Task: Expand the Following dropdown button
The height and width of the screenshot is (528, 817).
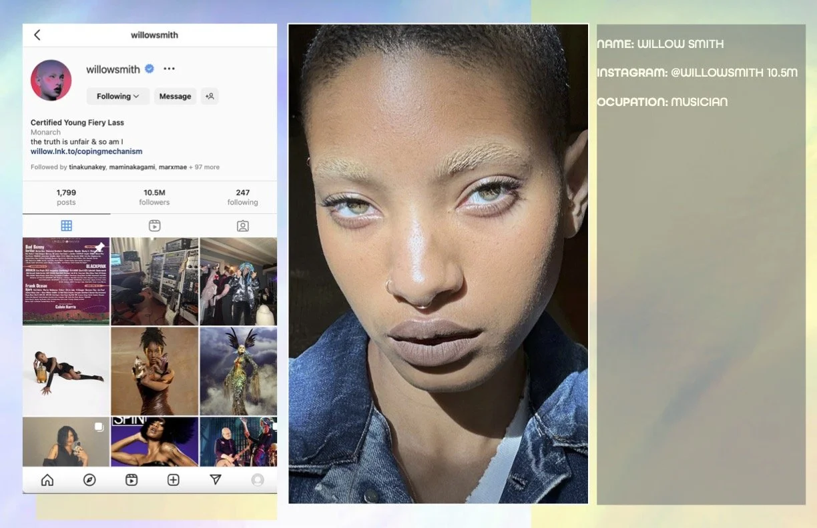Action: click(118, 96)
